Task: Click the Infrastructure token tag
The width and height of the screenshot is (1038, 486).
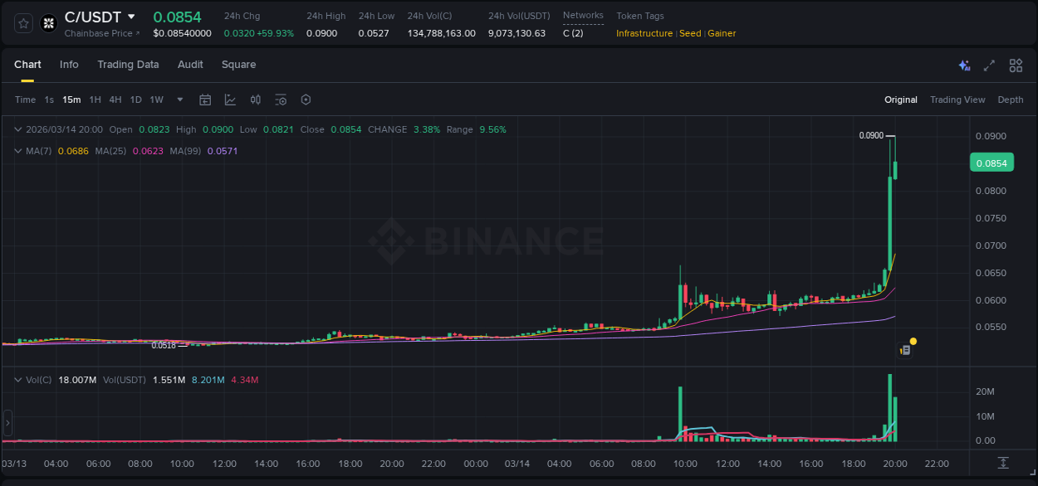Action: click(x=644, y=33)
